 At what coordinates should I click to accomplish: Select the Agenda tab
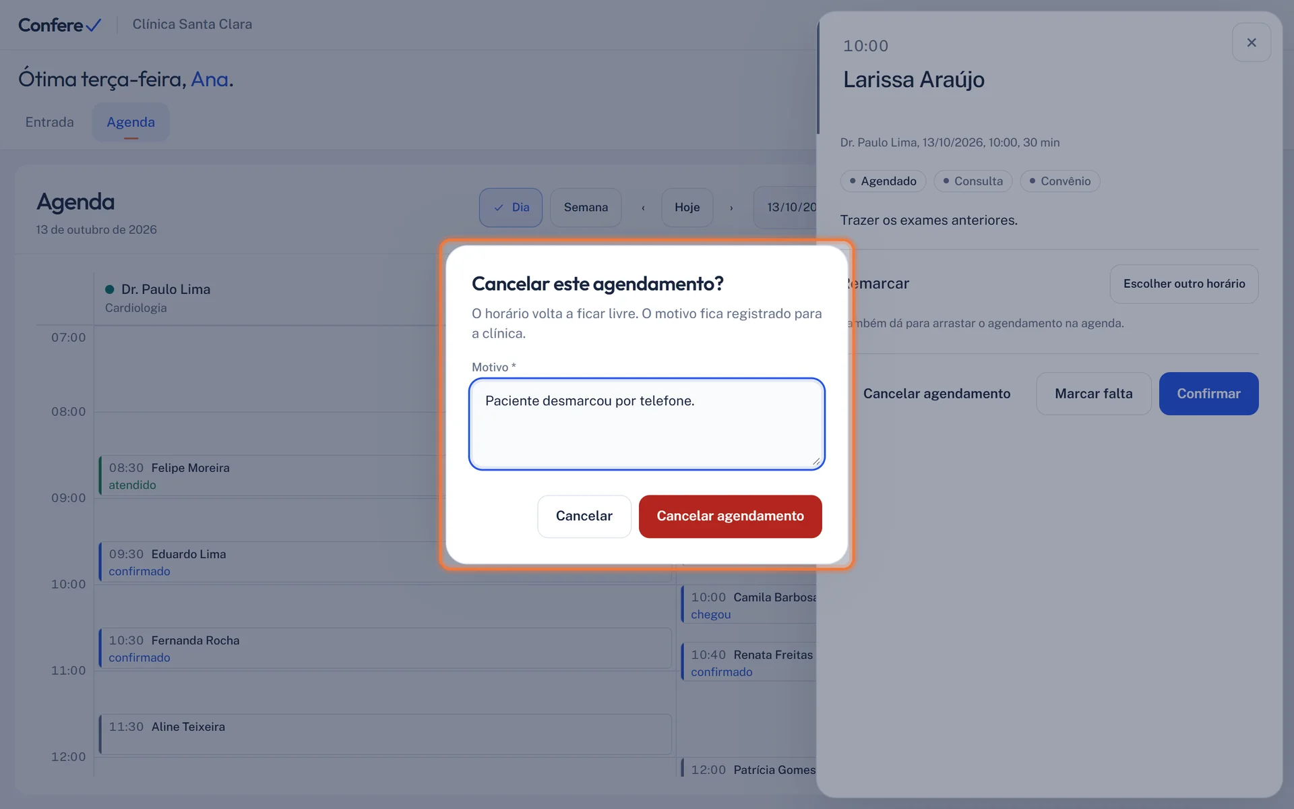[131, 122]
